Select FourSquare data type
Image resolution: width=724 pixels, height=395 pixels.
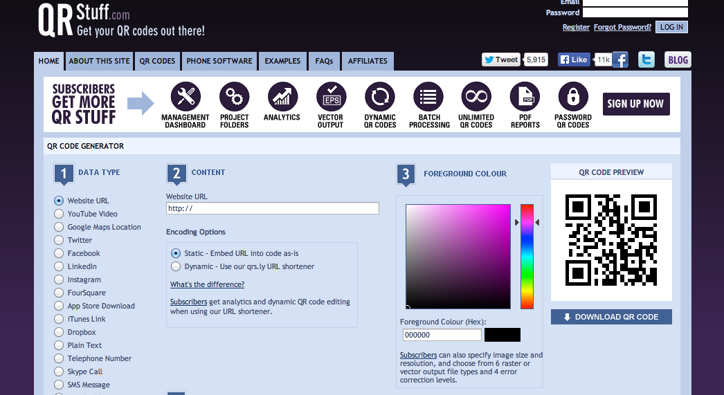[x=59, y=293]
